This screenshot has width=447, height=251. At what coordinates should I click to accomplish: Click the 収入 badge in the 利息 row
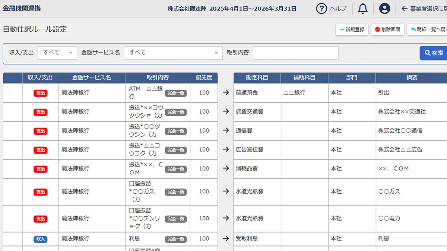(x=40, y=239)
